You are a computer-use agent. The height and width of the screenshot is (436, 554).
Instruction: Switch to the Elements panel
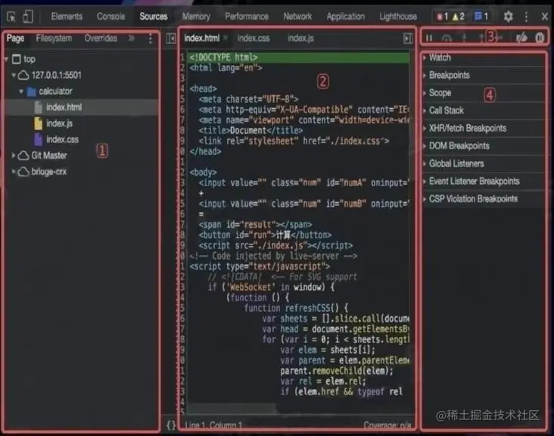(67, 17)
